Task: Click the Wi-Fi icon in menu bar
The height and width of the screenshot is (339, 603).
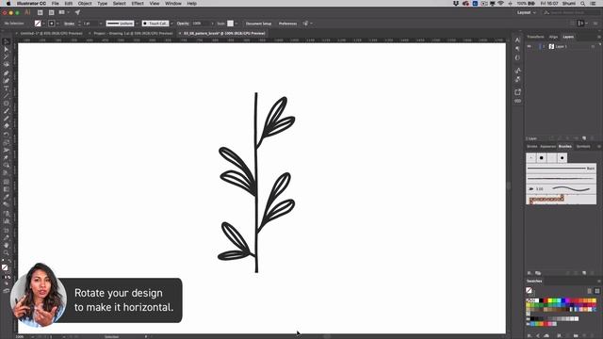Action: tap(500, 4)
